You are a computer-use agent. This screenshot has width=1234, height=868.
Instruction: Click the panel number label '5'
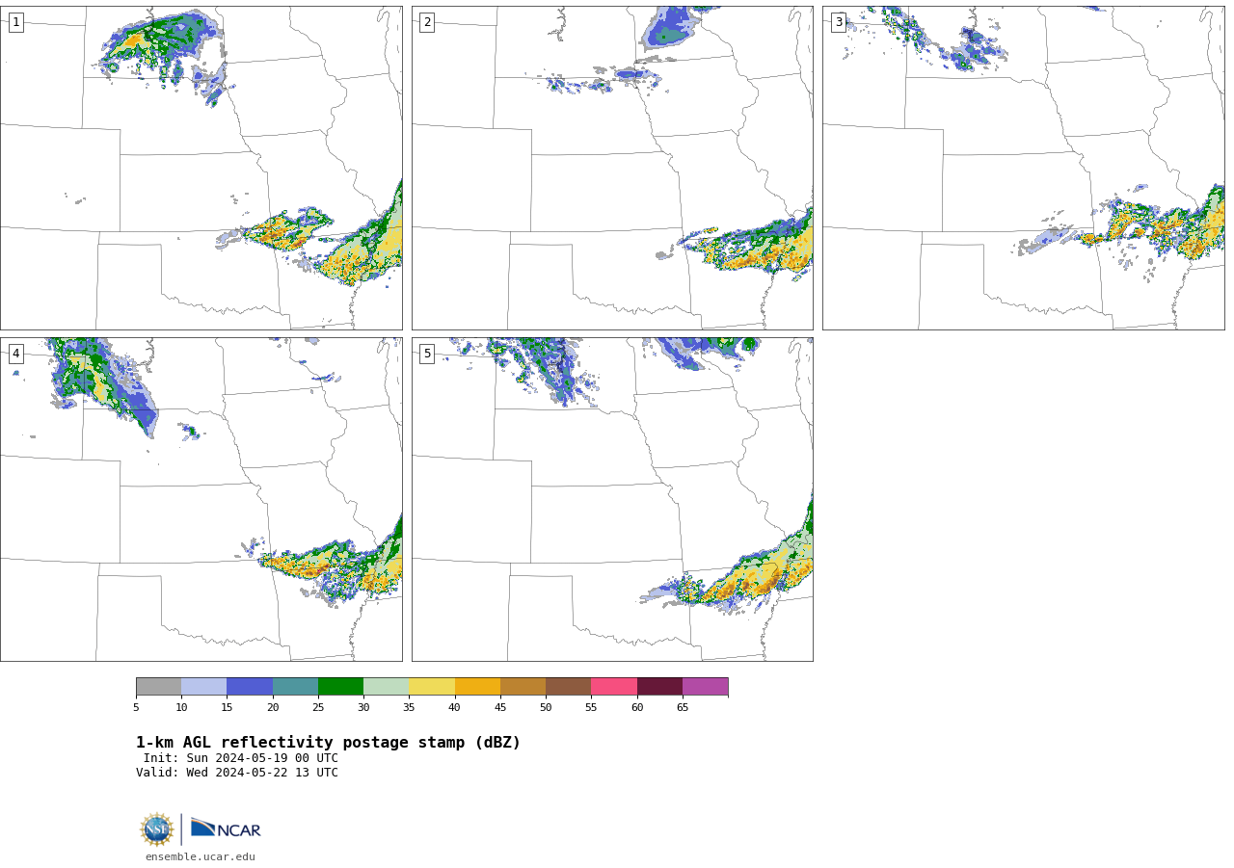(427, 354)
